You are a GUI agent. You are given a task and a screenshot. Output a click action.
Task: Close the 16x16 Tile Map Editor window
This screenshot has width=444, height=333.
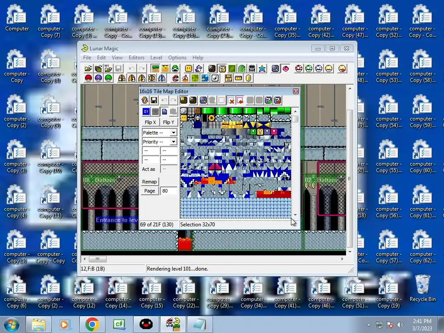point(296,91)
